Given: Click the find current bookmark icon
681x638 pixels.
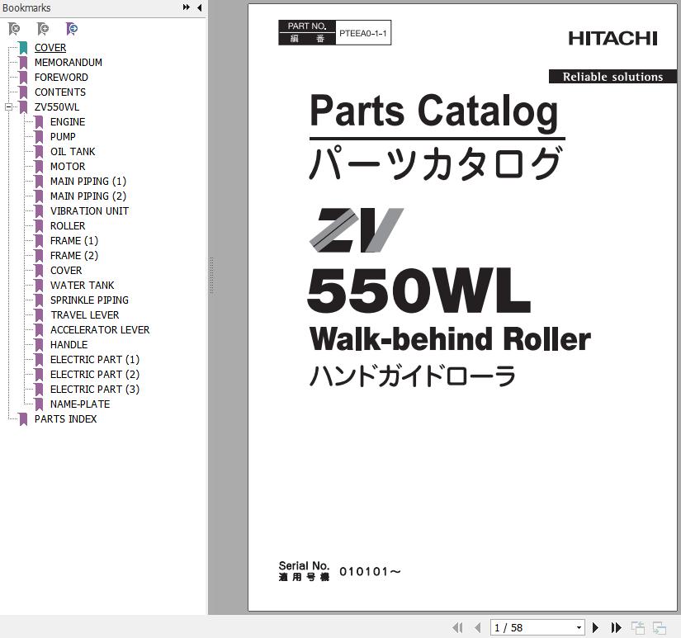Looking at the screenshot, I should [72, 29].
